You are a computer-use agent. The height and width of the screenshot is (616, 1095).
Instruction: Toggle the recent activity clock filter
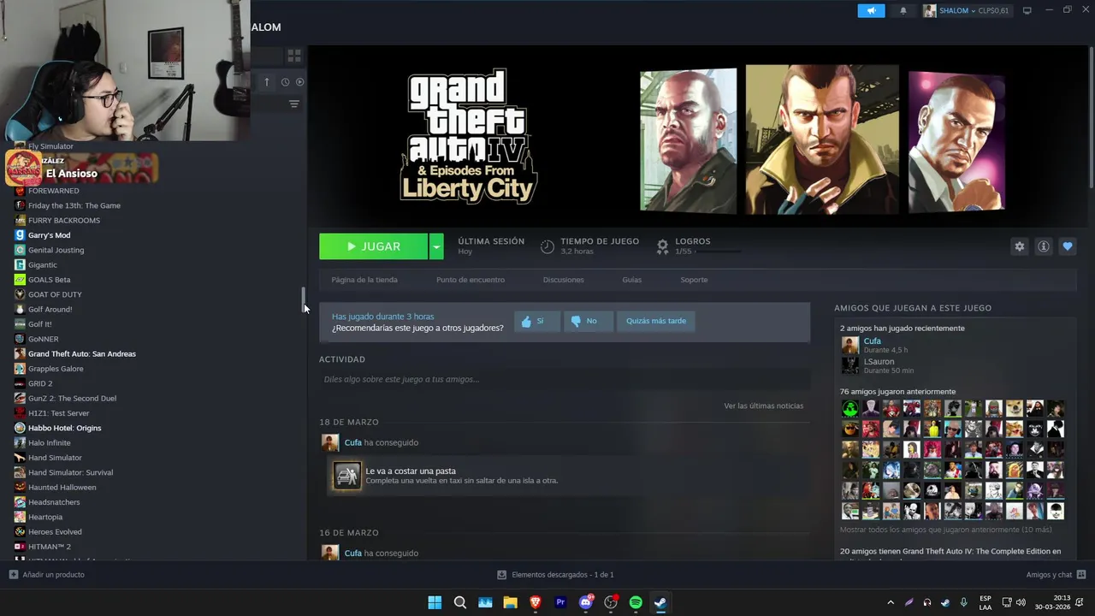pyautogui.click(x=285, y=82)
